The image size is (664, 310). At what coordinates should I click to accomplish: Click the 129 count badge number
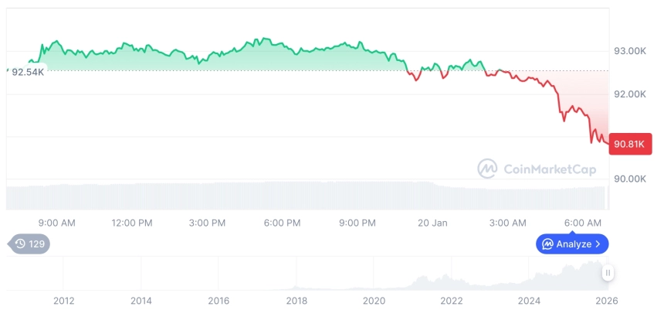37,244
